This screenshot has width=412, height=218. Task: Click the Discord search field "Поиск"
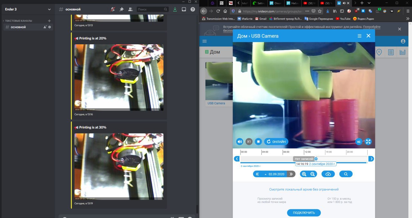coord(153,9)
